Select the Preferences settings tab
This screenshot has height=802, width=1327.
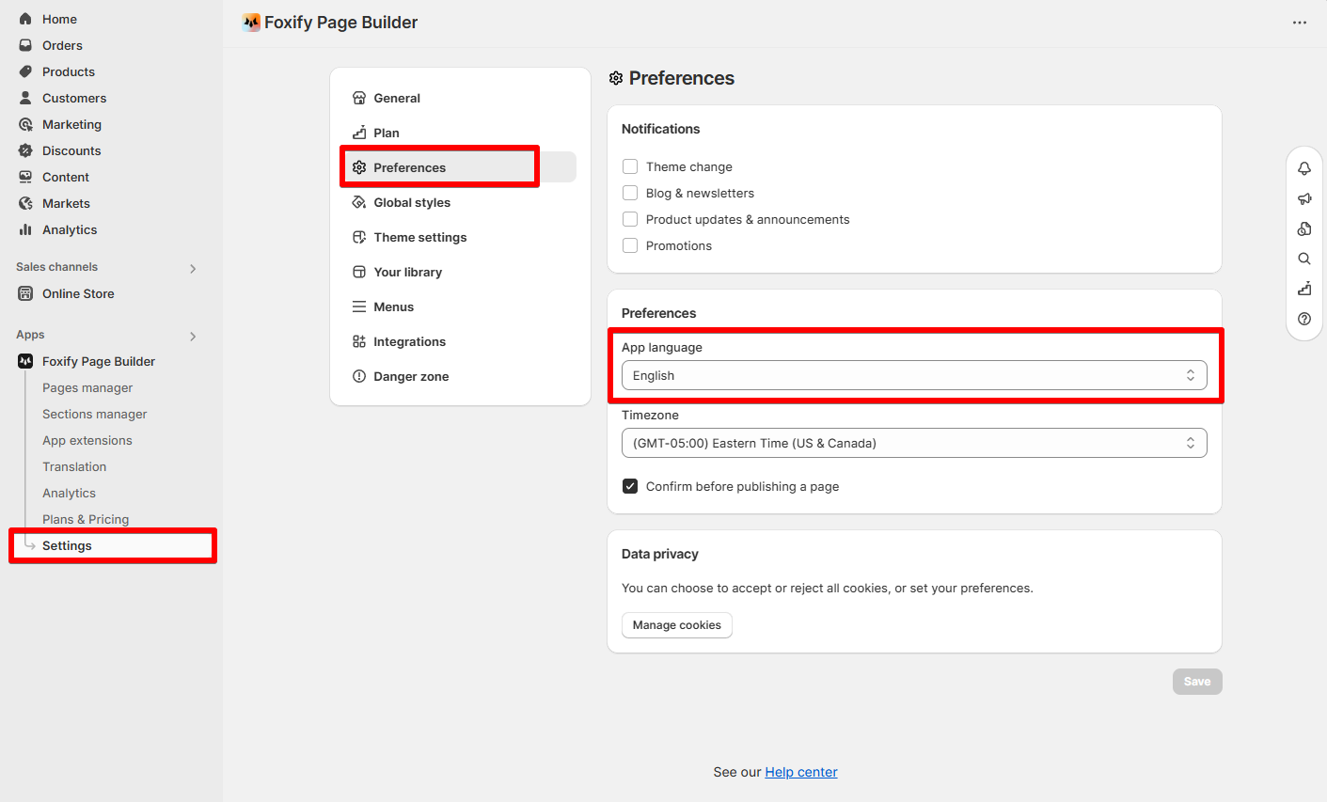[460, 167]
